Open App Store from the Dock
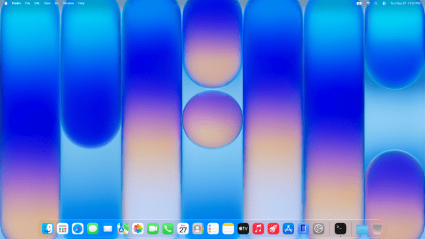Screen dimensions: 425x239 pos(288,228)
